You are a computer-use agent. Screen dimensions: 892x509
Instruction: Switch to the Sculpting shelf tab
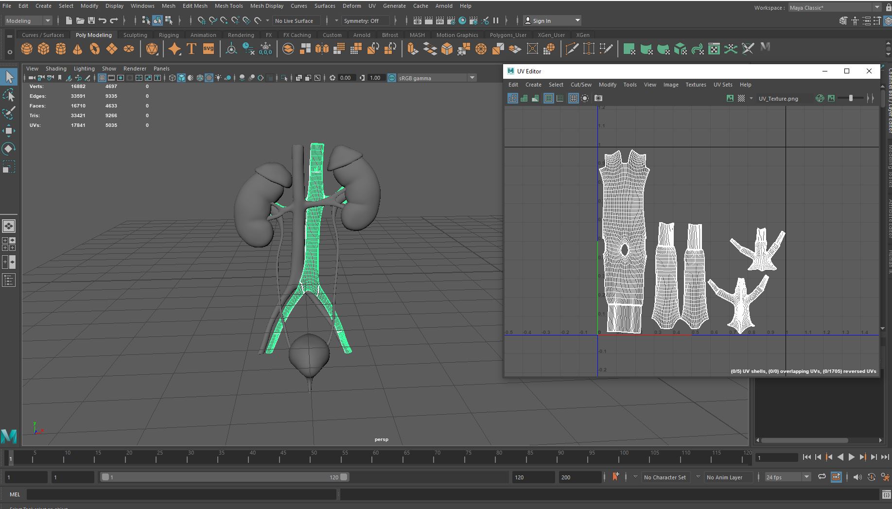tap(135, 35)
